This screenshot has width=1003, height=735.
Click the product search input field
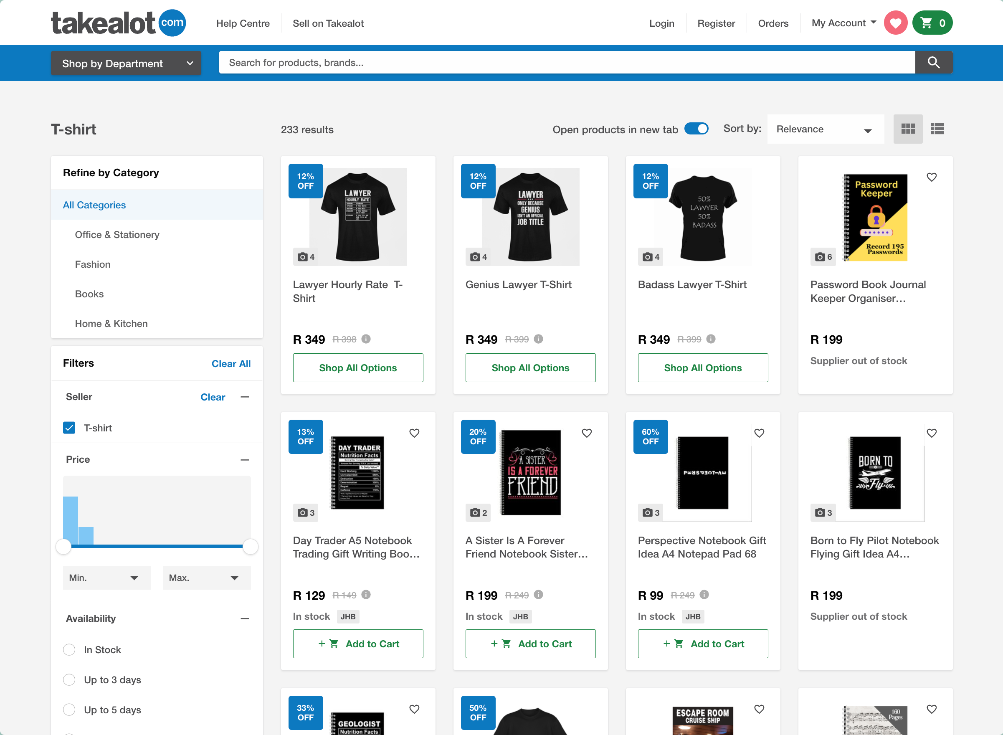pyautogui.click(x=566, y=63)
